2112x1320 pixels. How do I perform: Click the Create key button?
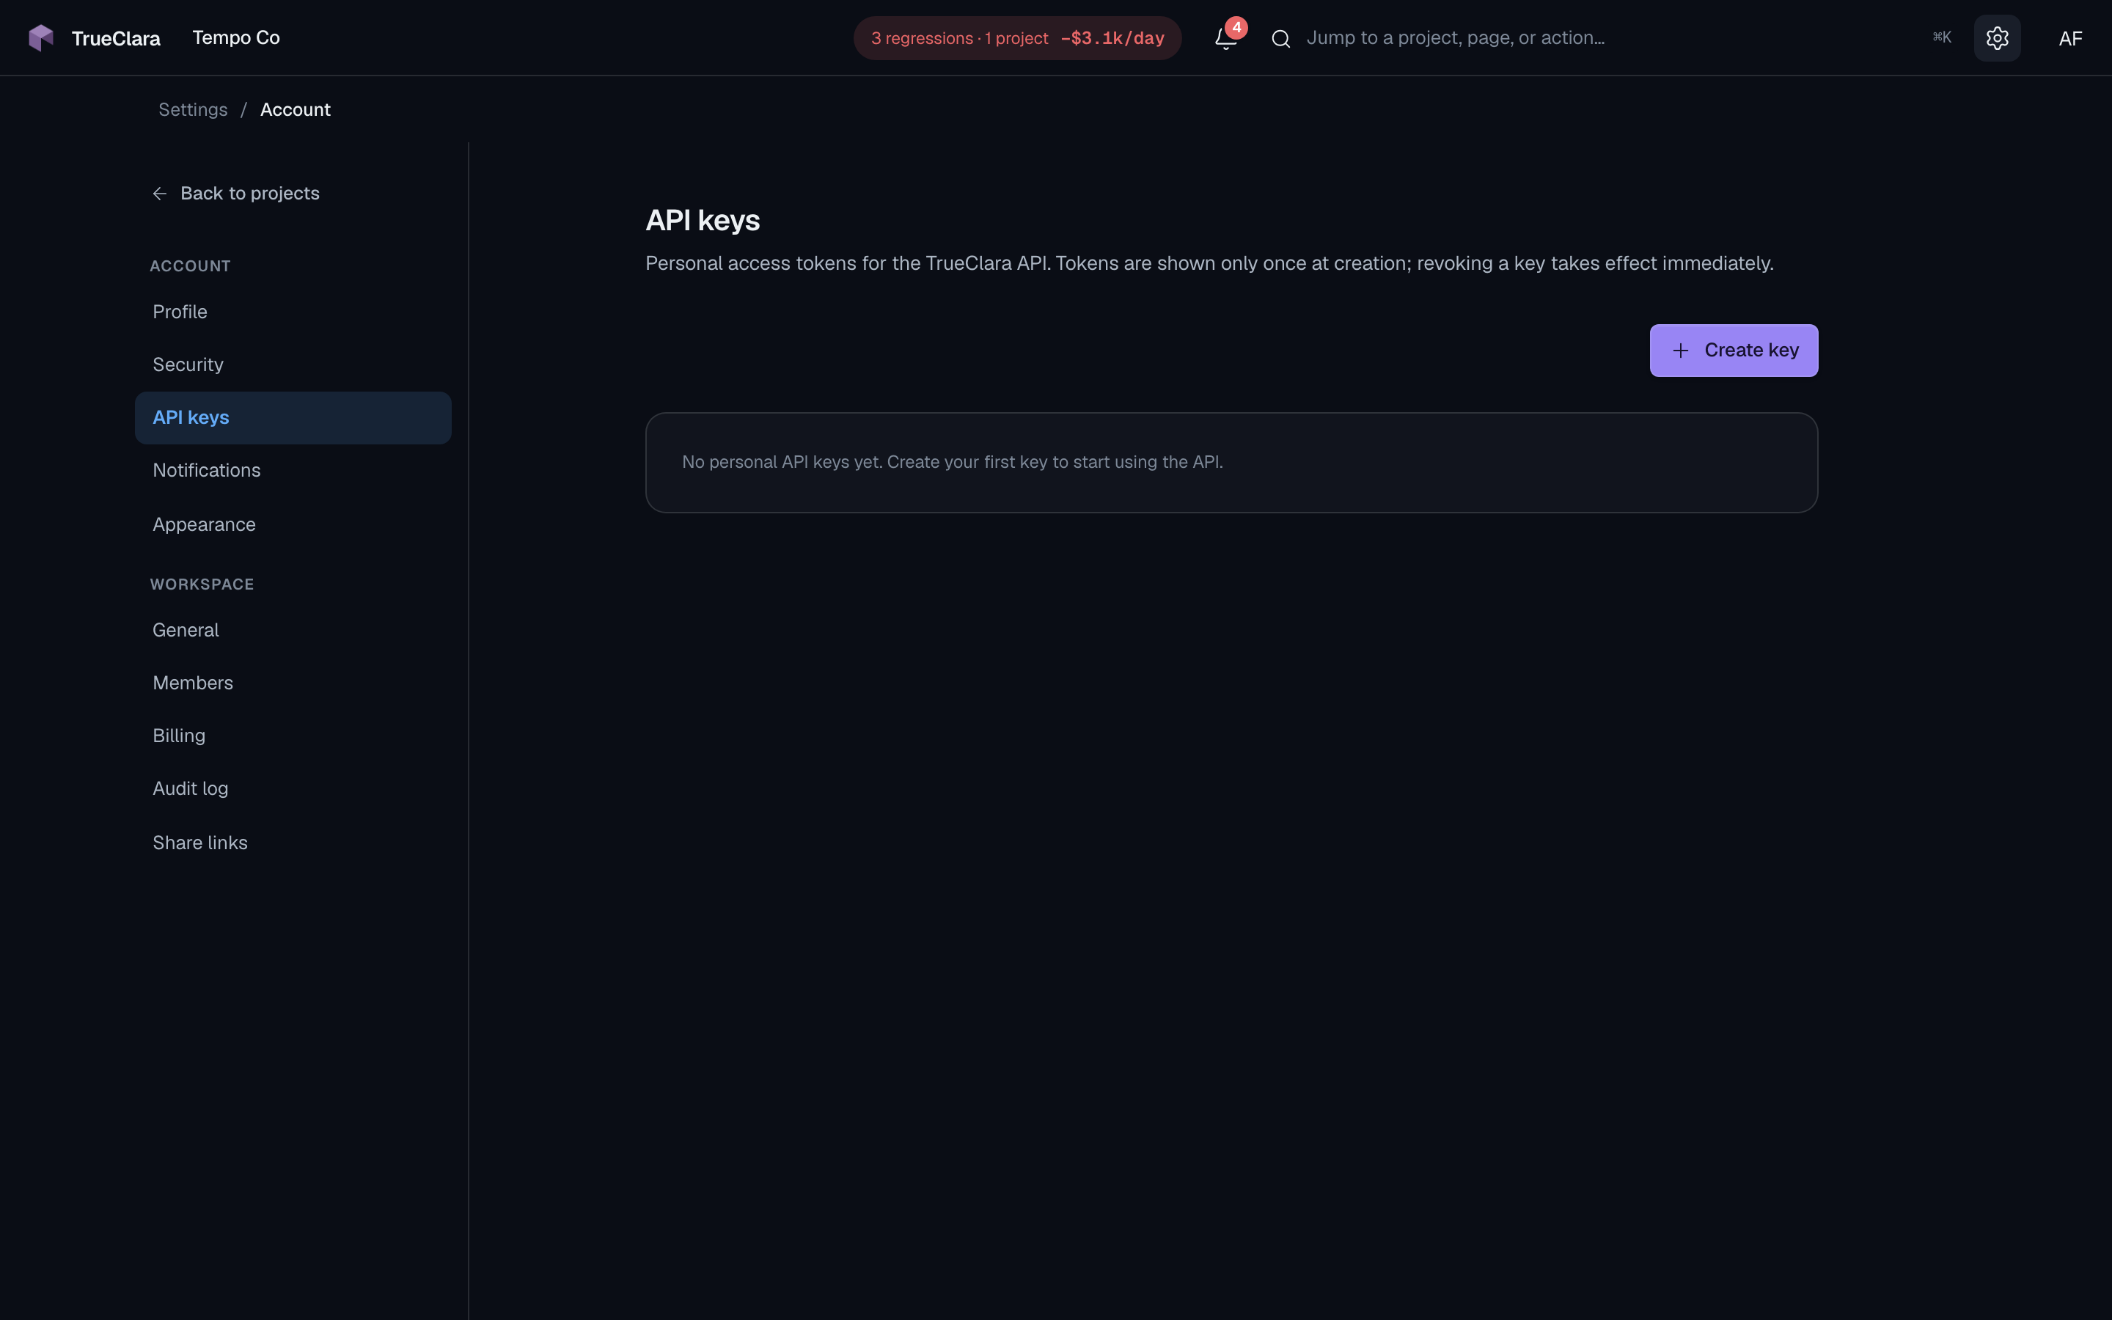pos(1734,351)
